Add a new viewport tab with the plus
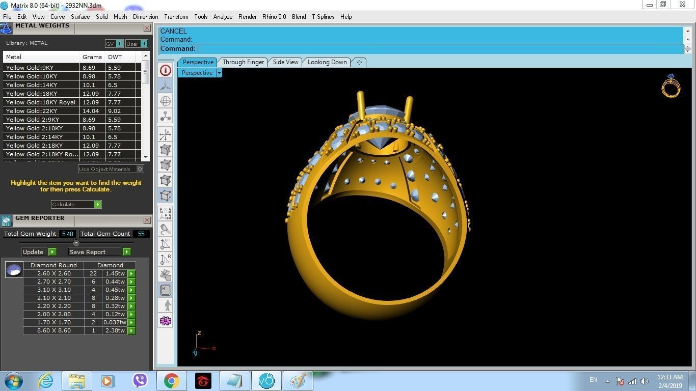The height and width of the screenshot is (391, 696). [x=359, y=62]
